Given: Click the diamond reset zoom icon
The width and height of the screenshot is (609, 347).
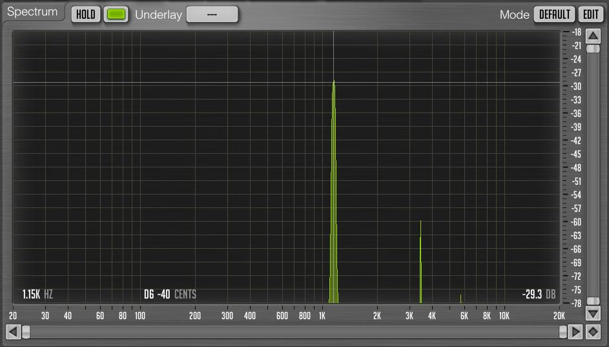Looking at the screenshot, I should pos(593,332).
